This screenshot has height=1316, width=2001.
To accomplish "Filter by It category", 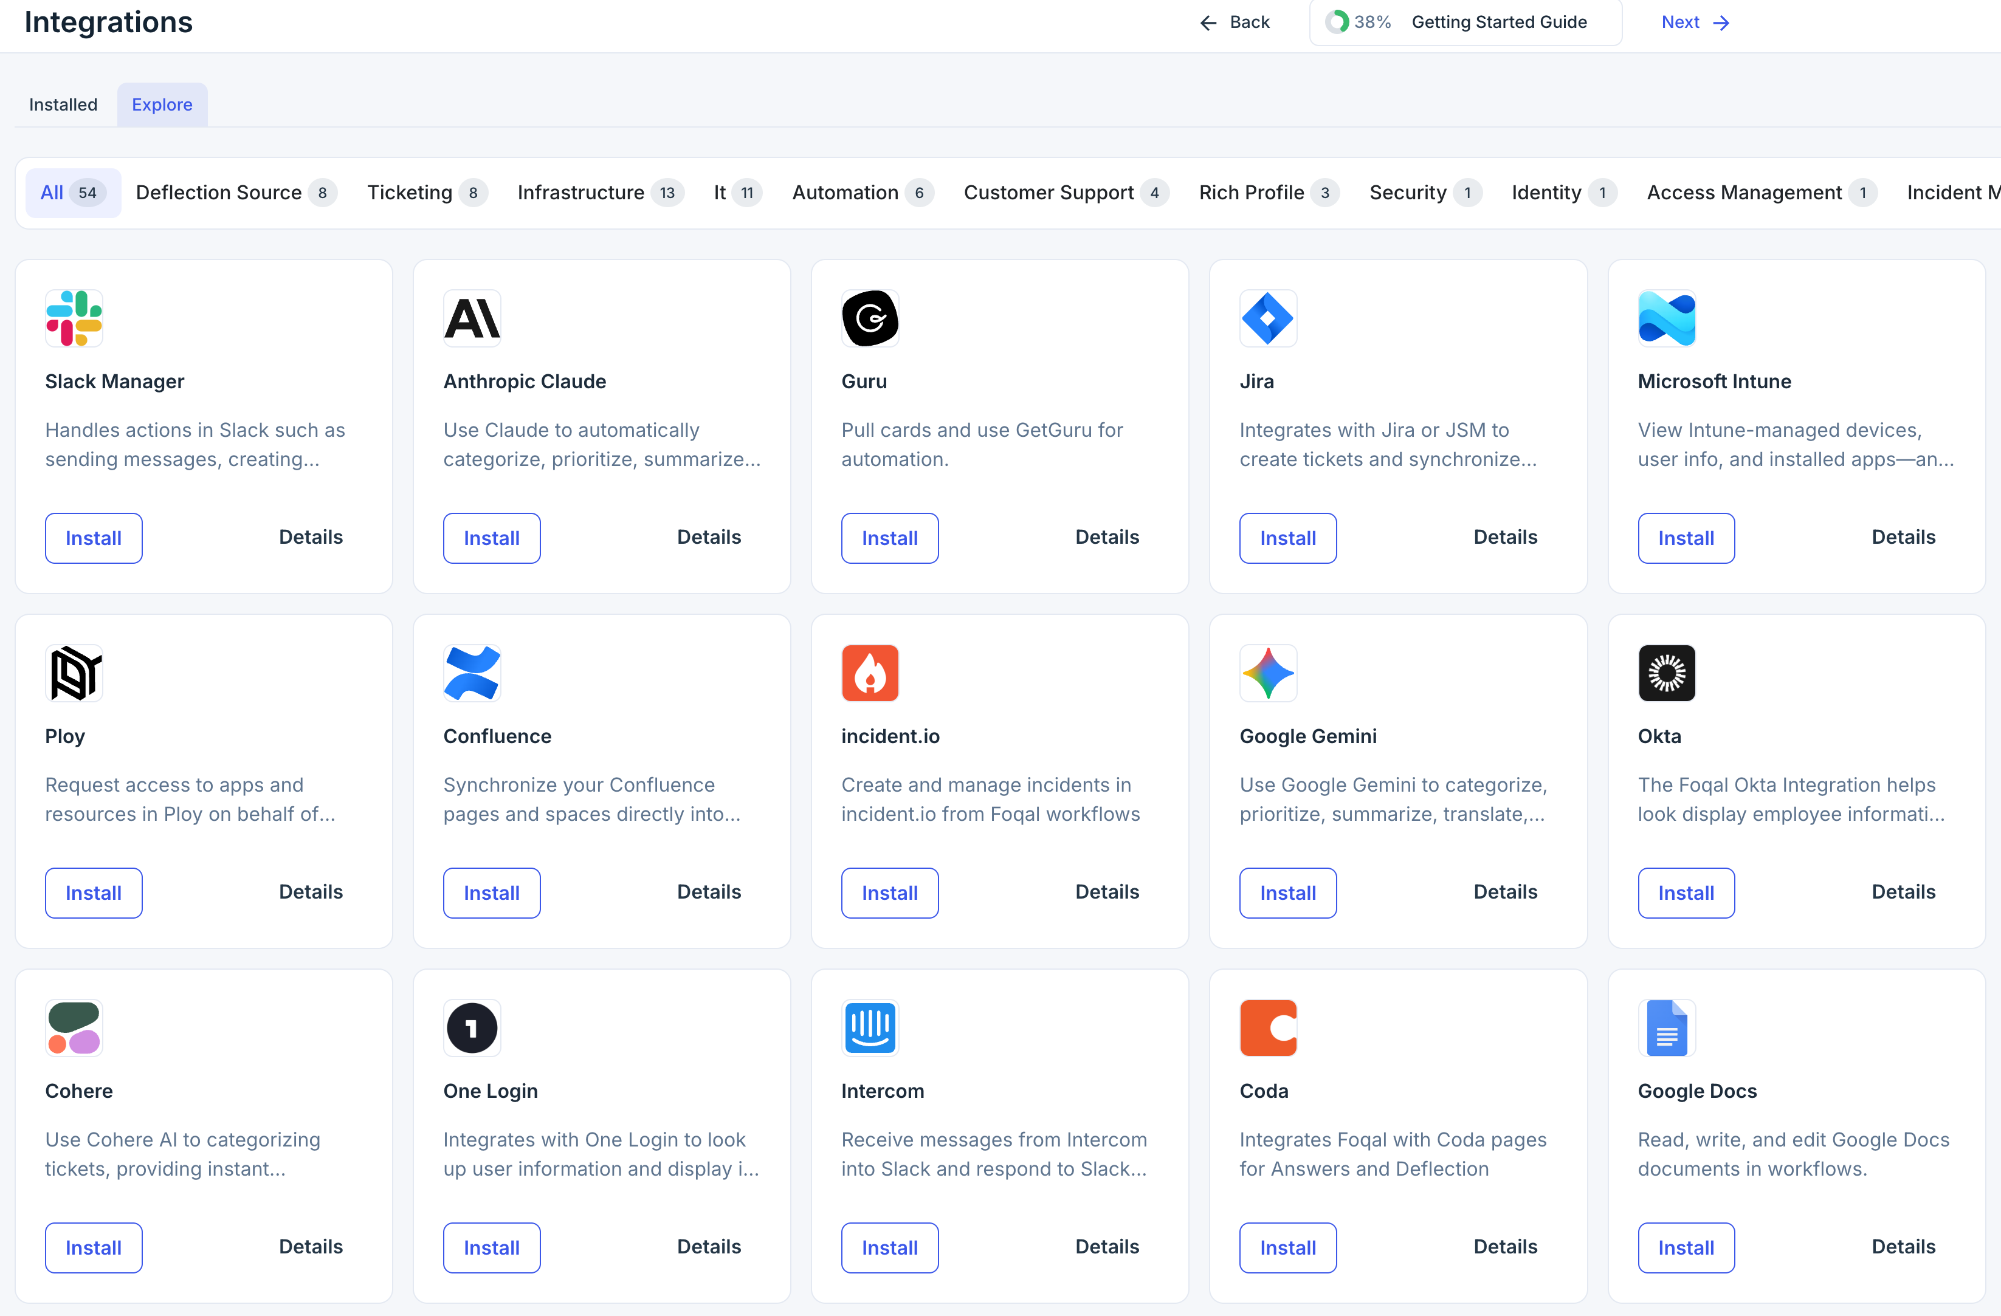I will 738,193.
